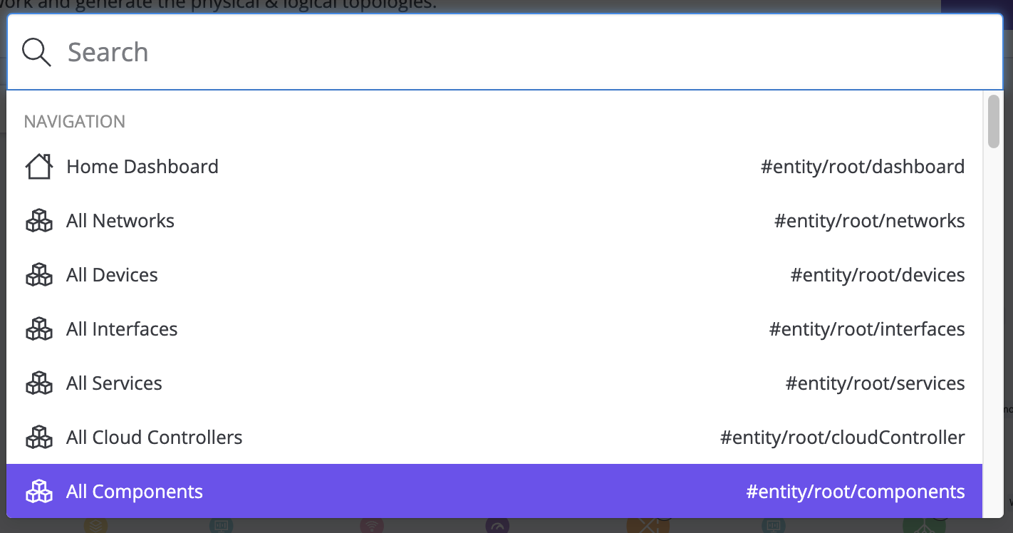
Task: Click the cube icon next to All Devices
Action: tap(39, 274)
